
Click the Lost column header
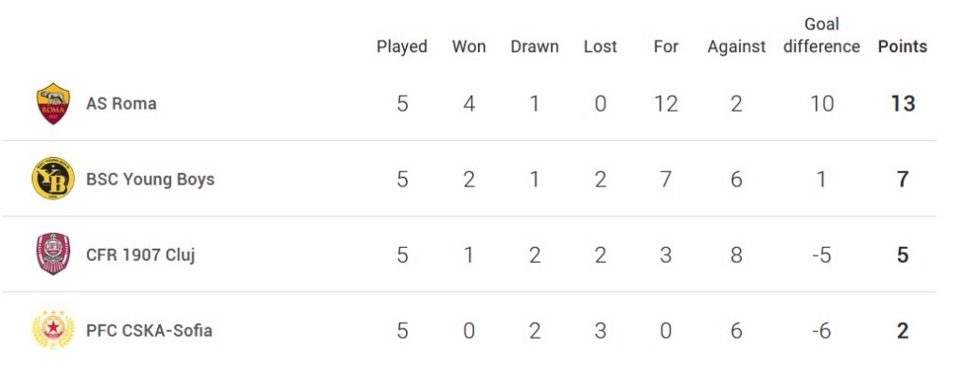point(600,46)
